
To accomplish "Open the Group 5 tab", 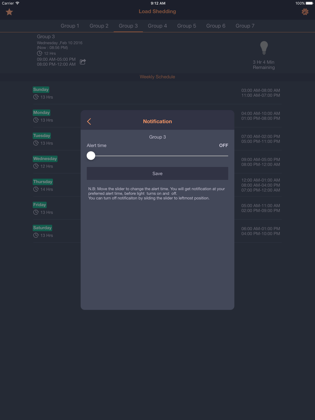I will (186, 26).
